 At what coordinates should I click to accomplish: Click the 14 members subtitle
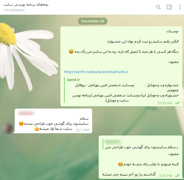pyautogui.click(x=14, y=10)
